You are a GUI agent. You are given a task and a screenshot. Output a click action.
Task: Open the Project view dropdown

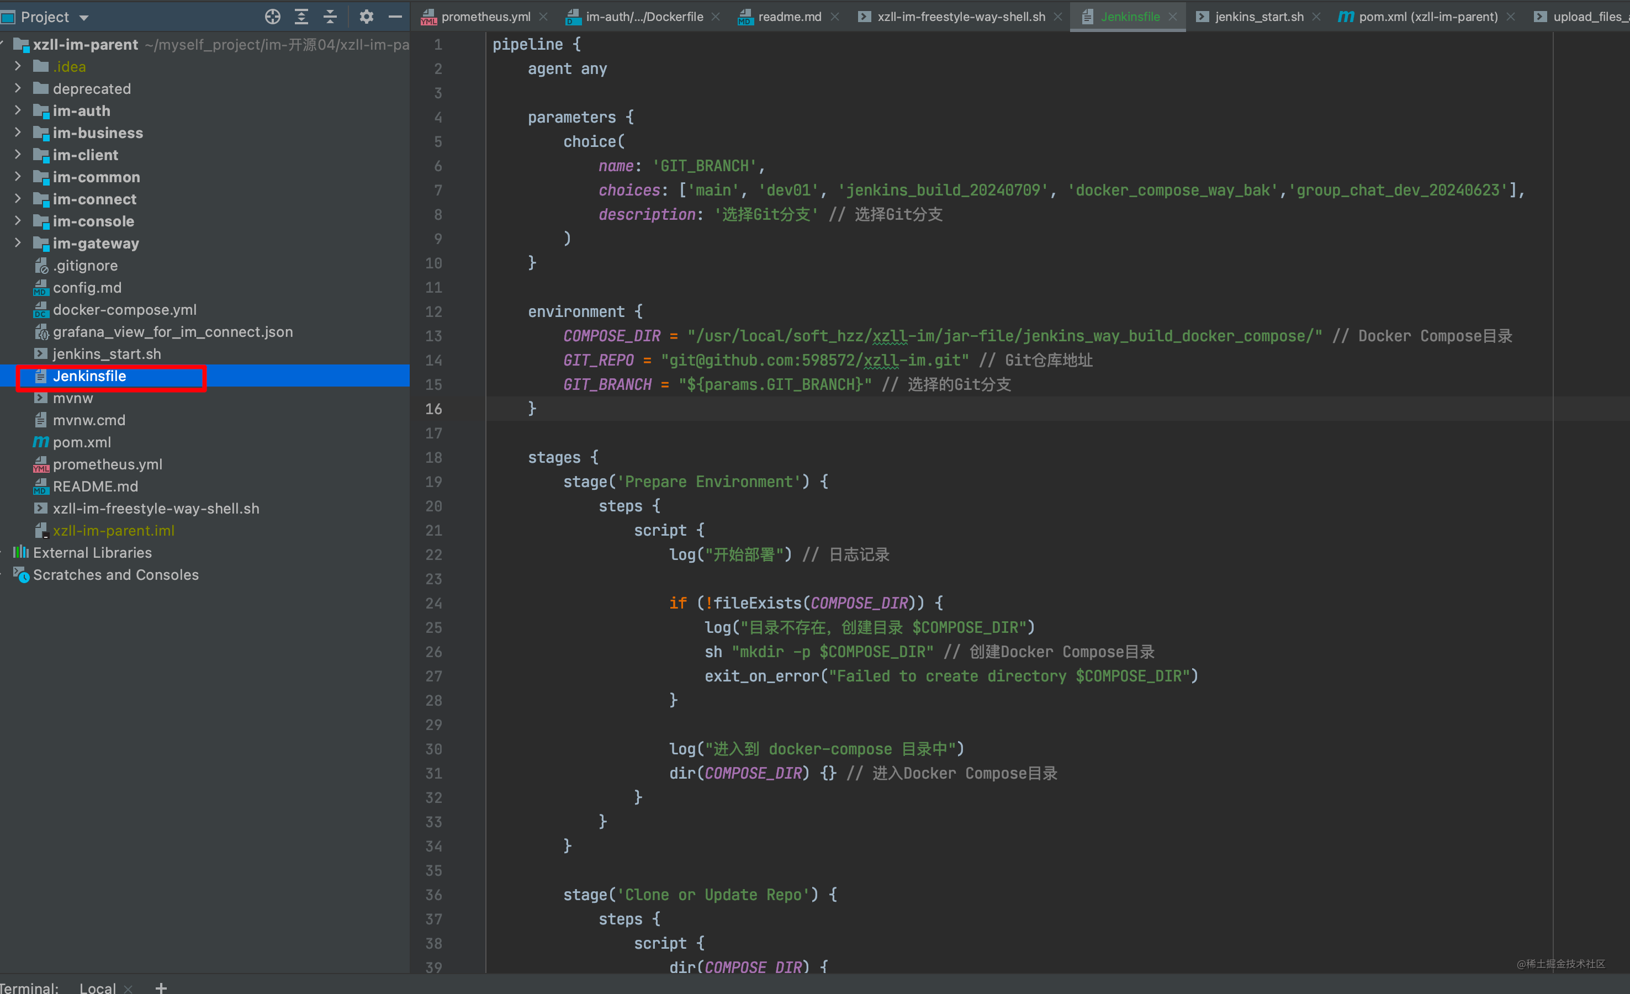click(x=84, y=17)
